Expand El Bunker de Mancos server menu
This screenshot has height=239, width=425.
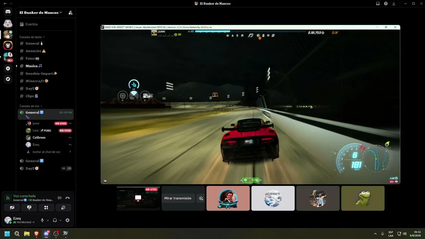pos(41,13)
